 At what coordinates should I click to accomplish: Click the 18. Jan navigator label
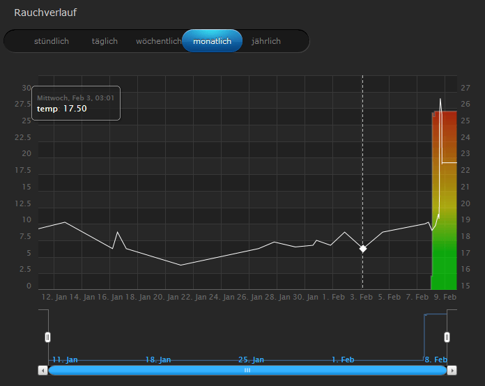pyautogui.click(x=157, y=360)
